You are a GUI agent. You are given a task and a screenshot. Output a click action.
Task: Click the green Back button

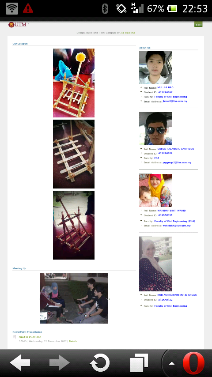pos(198,24)
